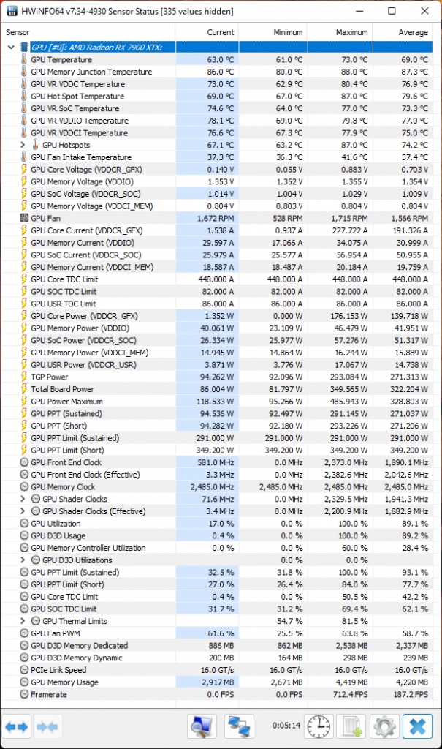Screen dimensions: 442x749
Task: Click the expand-left-right arrows button
Action: coord(18,726)
